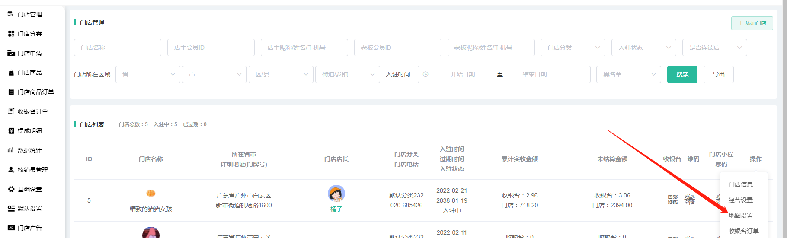Select 地图设置 from the action menu
Image resolution: width=787 pixels, height=238 pixels.
tap(740, 216)
